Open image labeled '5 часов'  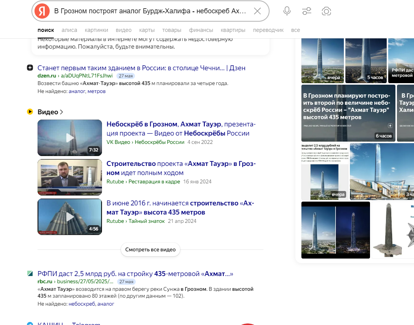(x=366, y=60)
